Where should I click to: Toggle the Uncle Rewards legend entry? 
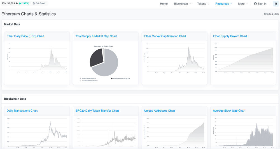(88, 81)
